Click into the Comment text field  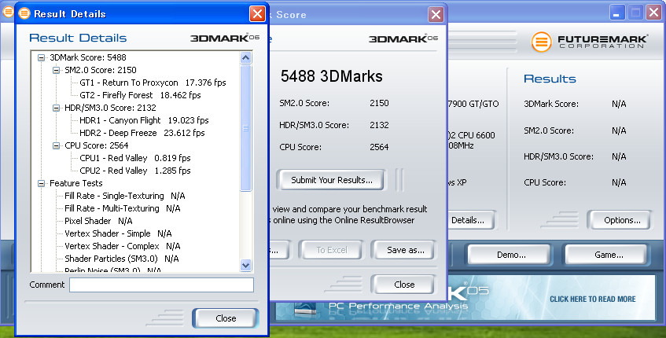coord(161,285)
